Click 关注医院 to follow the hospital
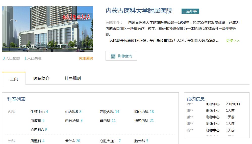 86,58
